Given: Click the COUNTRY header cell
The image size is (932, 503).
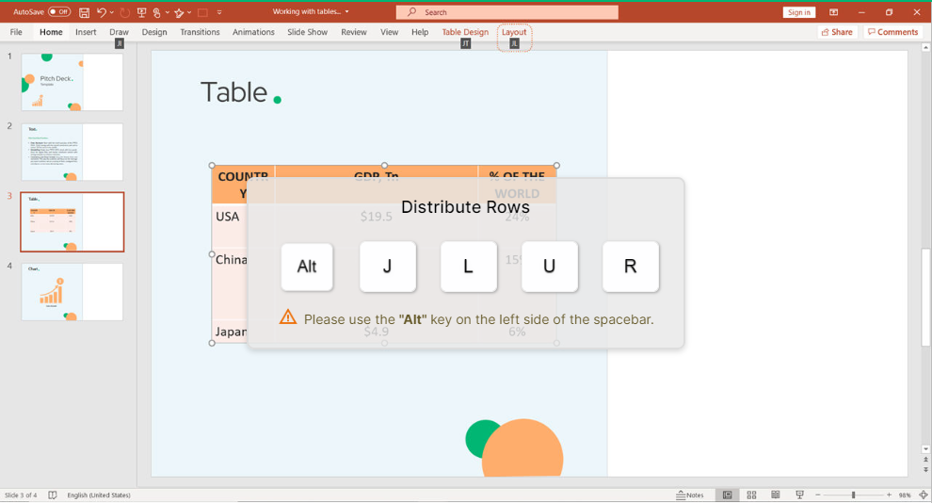Looking at the screenshot, I should pos(243,185).
